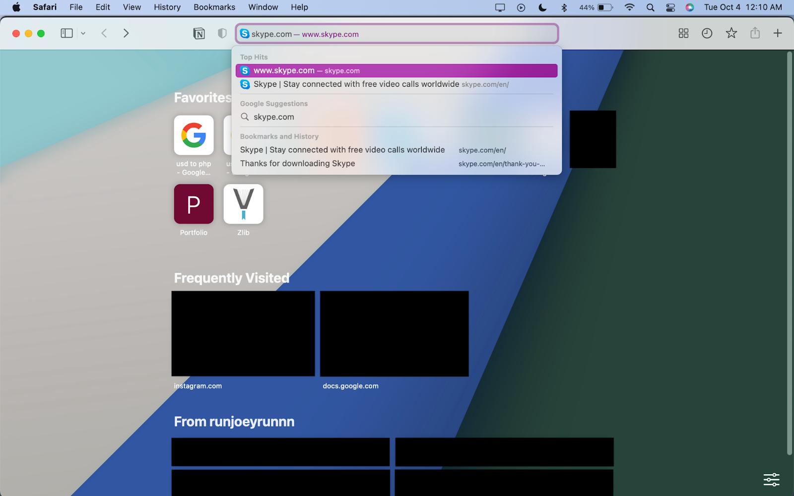Open the usd to php Google favorite
The width and height of the screenshot is (794, 496).
point(194,135)
